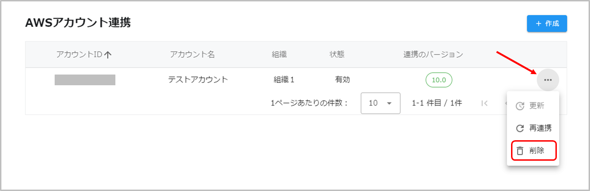
Task: Expand the rows-per-page dropdown showing 10
Action: [x=380, y=103]
